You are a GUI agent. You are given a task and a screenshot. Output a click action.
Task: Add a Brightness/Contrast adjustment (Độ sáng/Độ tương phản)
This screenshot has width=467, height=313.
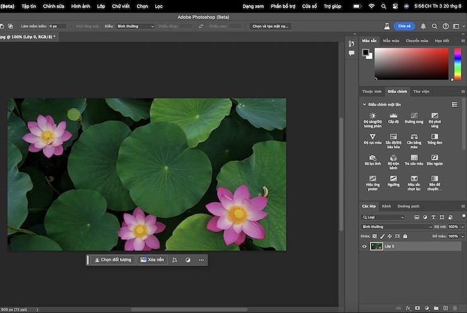pos(372,116)
